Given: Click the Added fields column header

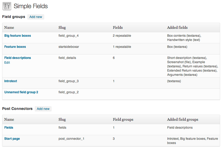Looking at the screenshot, I should [x=177, y=27].
